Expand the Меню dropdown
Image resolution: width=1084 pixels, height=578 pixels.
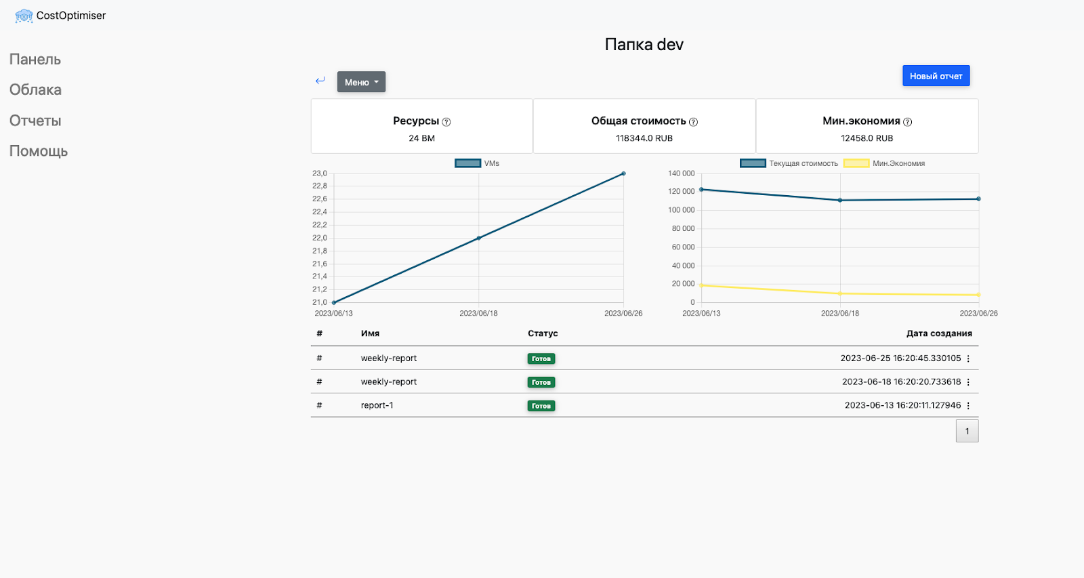pos(361,82)
